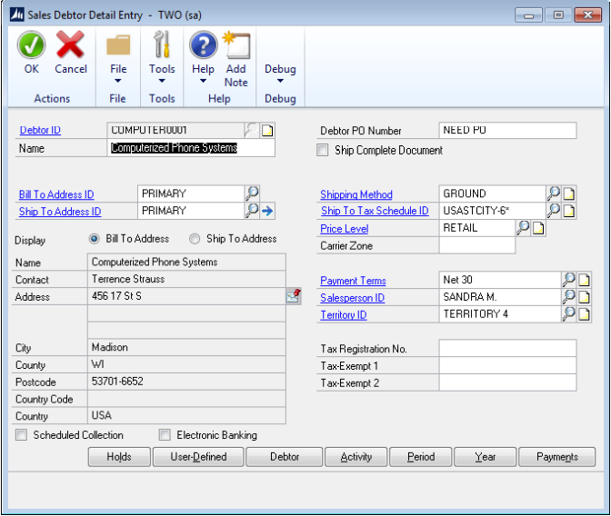The image size is (611, 516).
Task: Open the address map icon beside Address field
Action: [294, 296]
